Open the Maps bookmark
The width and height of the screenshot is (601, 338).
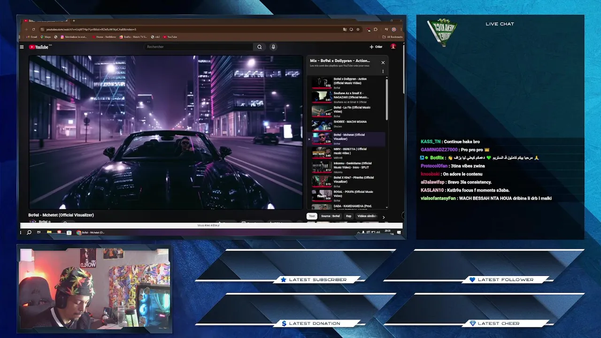pos(46,37)
